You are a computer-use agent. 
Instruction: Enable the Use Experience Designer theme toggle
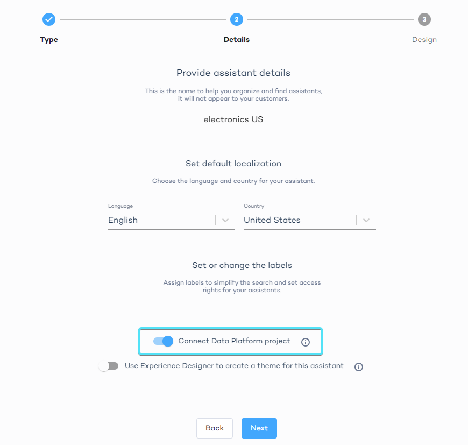coord(109,365)
